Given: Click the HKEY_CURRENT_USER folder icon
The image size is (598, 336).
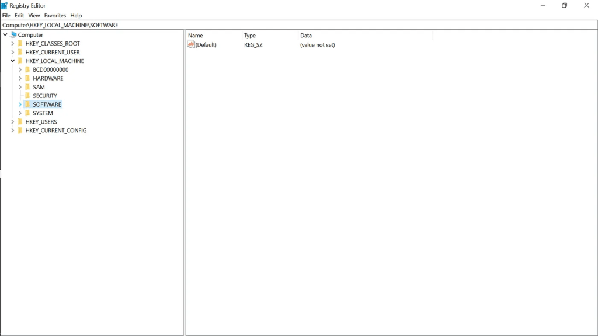Looking at the screenshot, I should coord(20,52).
